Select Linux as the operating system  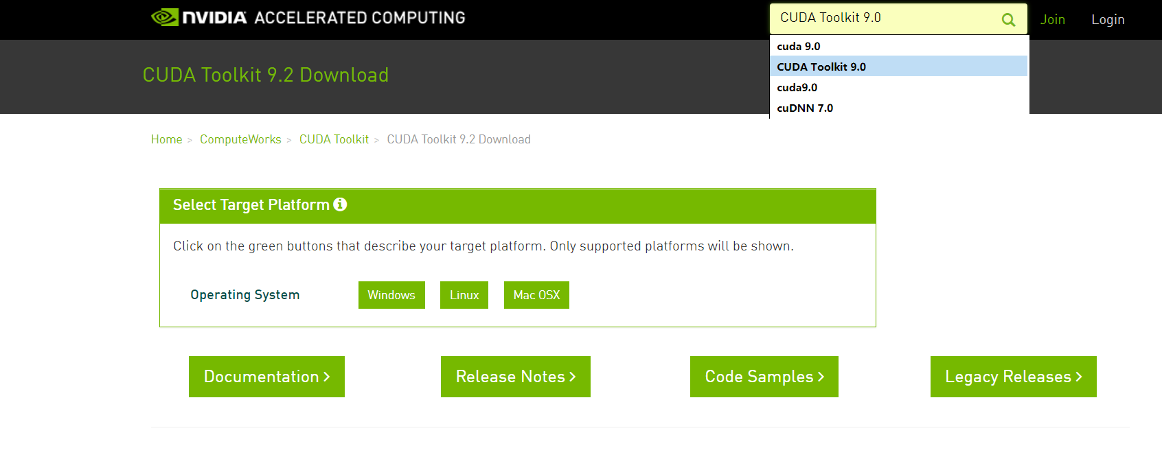(464, 295)
